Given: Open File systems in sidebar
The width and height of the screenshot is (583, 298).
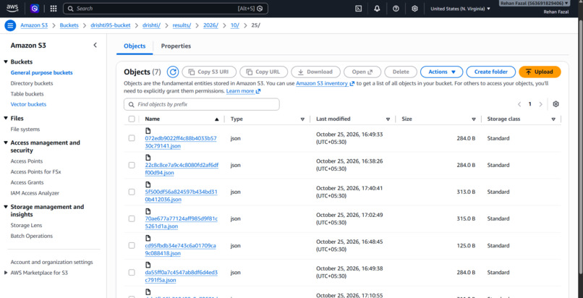Looking at the screenshot, I should point(25,129).
